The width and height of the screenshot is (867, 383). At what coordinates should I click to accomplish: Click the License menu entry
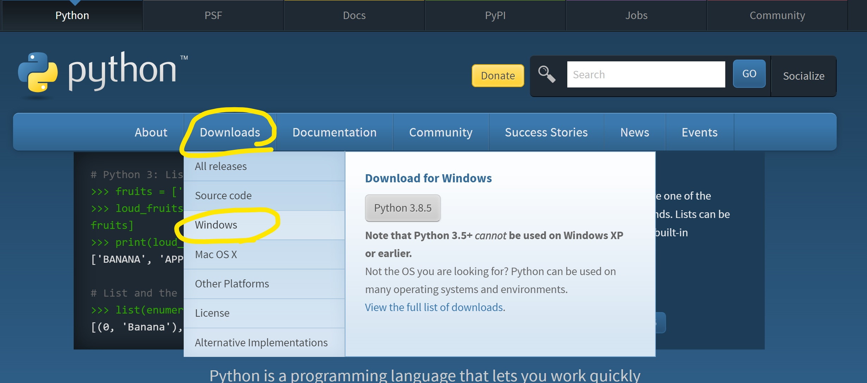pos(212,313)
